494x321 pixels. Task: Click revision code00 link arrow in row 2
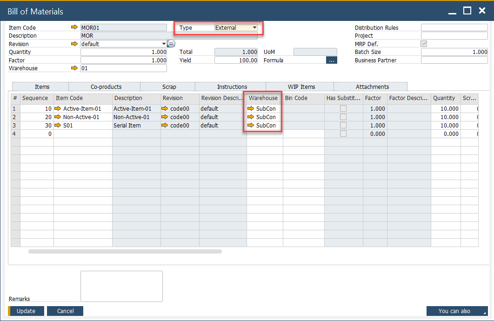coord(165,117)
